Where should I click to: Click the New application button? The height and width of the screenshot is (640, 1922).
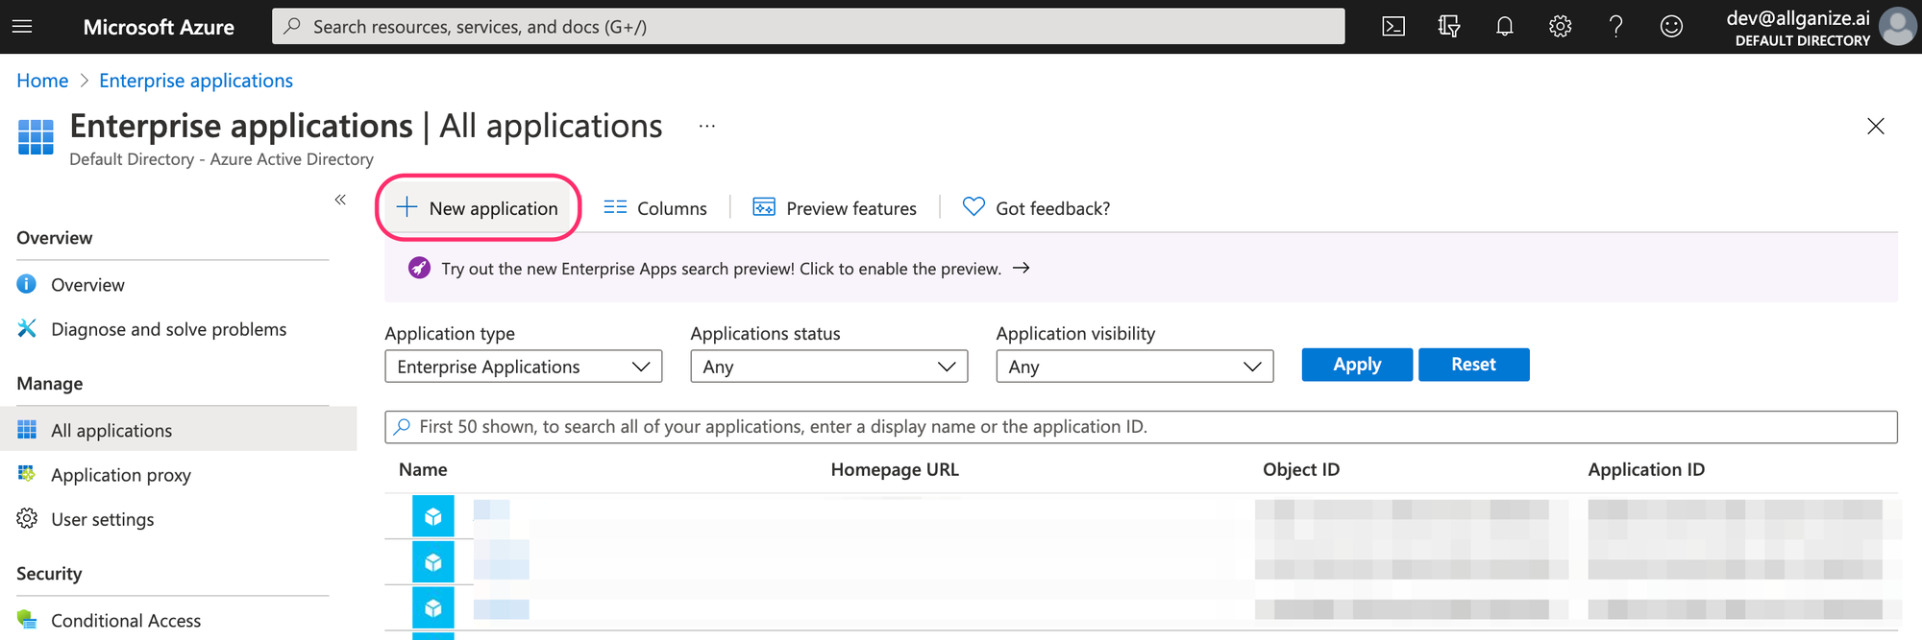point(478,207)
